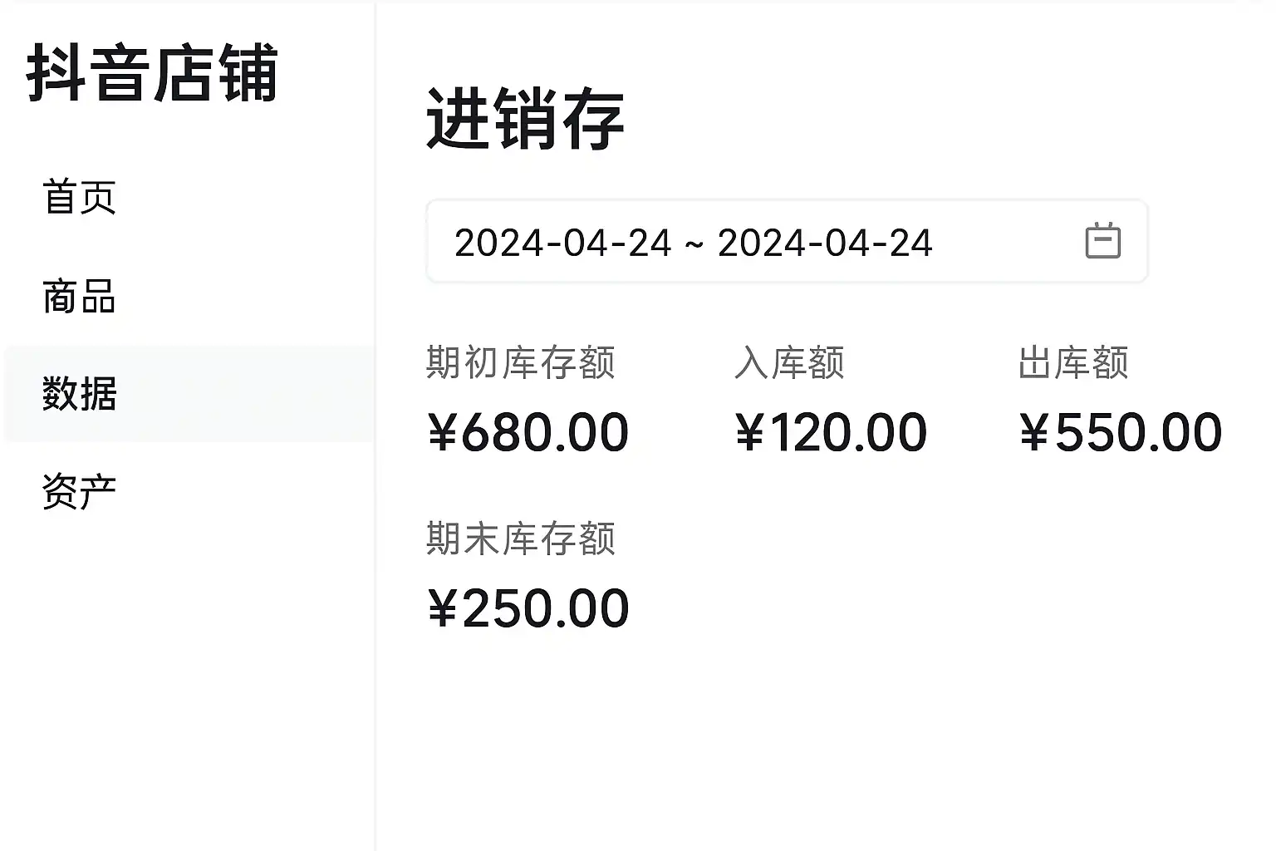This screenshot has width=1276, height=851.
Task: Click the calendar icon in date picker
Action: click(1102, 242)
